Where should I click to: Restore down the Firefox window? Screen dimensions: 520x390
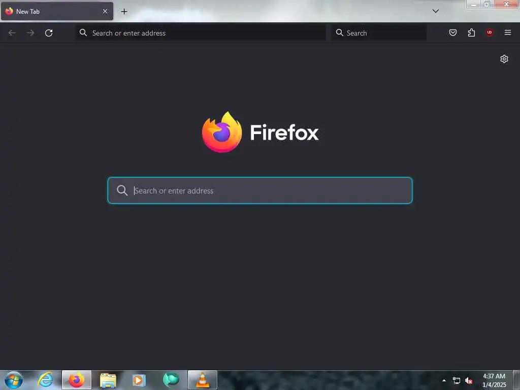pos(487,4)
